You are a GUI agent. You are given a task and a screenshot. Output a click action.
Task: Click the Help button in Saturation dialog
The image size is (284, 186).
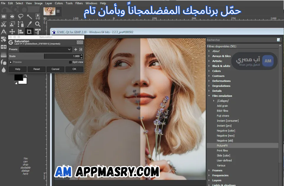pos(18,69)
